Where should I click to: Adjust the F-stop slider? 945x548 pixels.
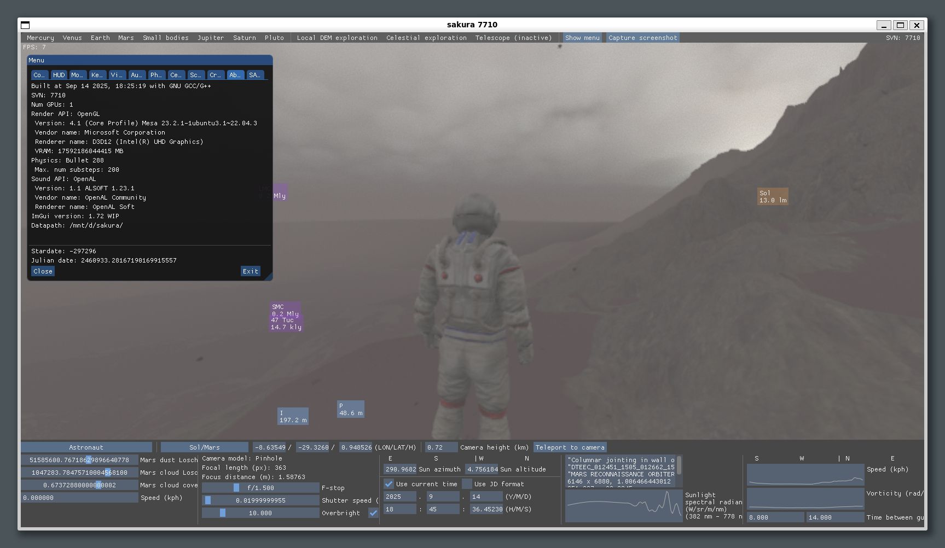point(260,488)
